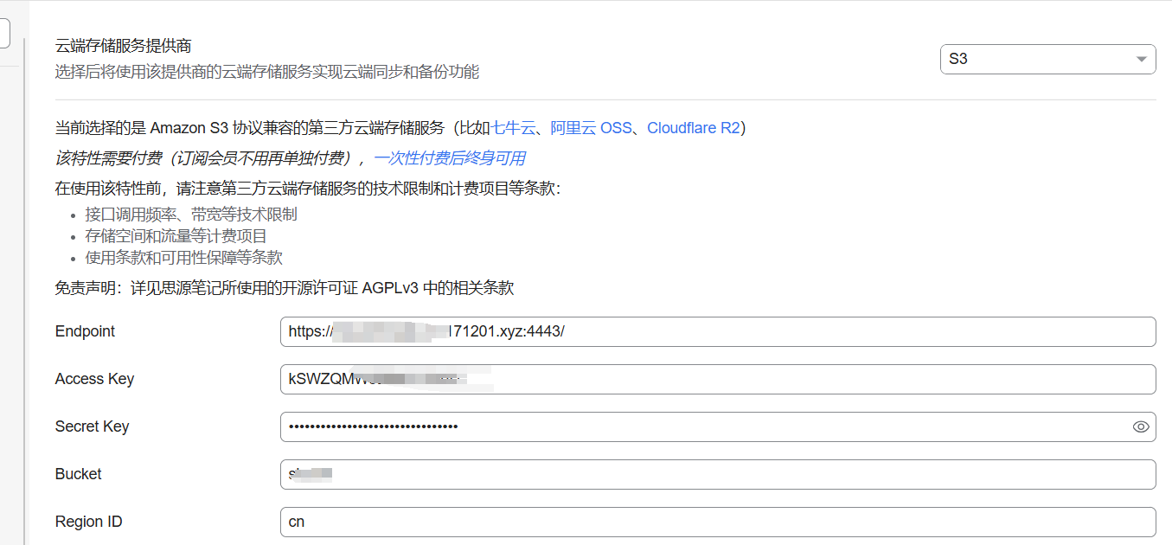Follow the 一次性付费后终身可用 link

tap(449, 158)
